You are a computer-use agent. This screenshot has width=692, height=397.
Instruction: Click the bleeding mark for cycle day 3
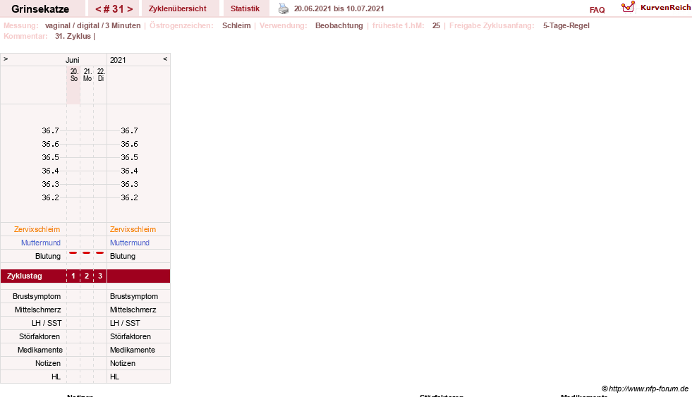coord(99,252)
